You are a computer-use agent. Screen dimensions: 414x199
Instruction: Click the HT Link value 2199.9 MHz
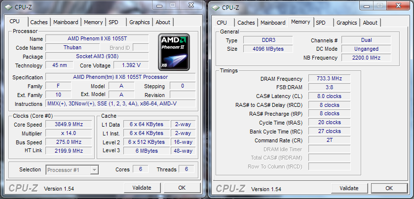69,151
